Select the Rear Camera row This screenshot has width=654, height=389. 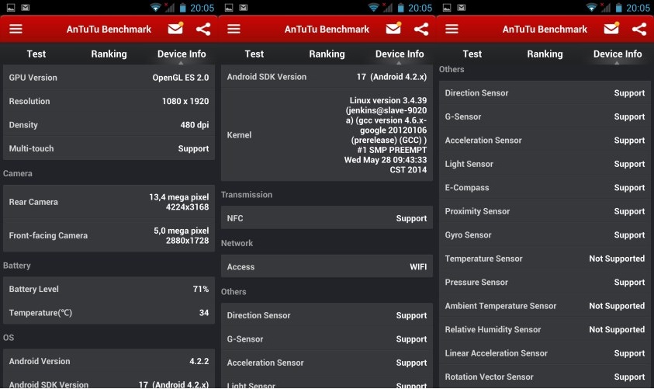click(109, 202)
